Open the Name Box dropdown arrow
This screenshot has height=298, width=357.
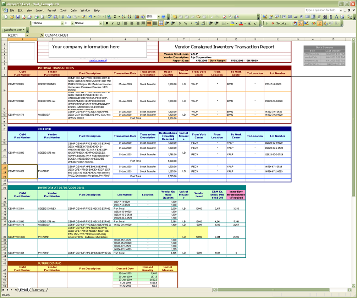(x=27, y=35)
